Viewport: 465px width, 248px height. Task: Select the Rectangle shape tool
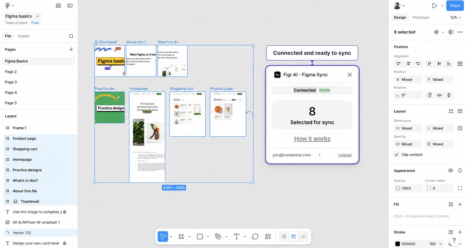click(200, 237)
